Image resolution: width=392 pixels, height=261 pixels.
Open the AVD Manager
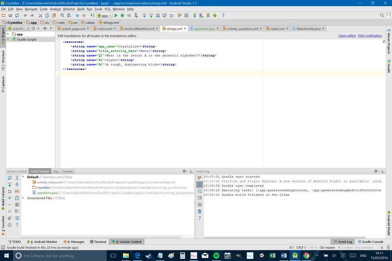point(201,15)
